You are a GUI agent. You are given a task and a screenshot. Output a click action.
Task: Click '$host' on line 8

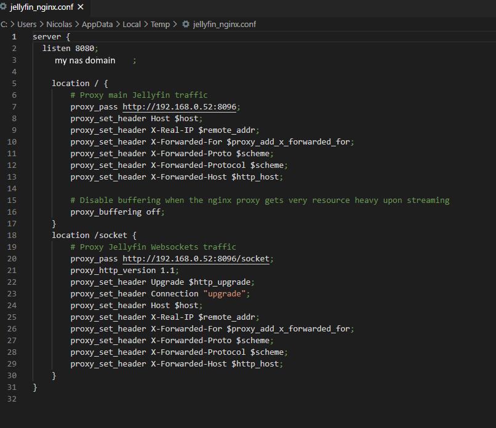(x=186, y=119)
